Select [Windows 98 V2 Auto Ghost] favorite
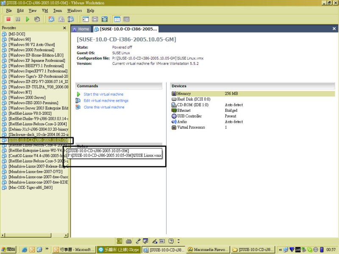 tap(31, 44)
